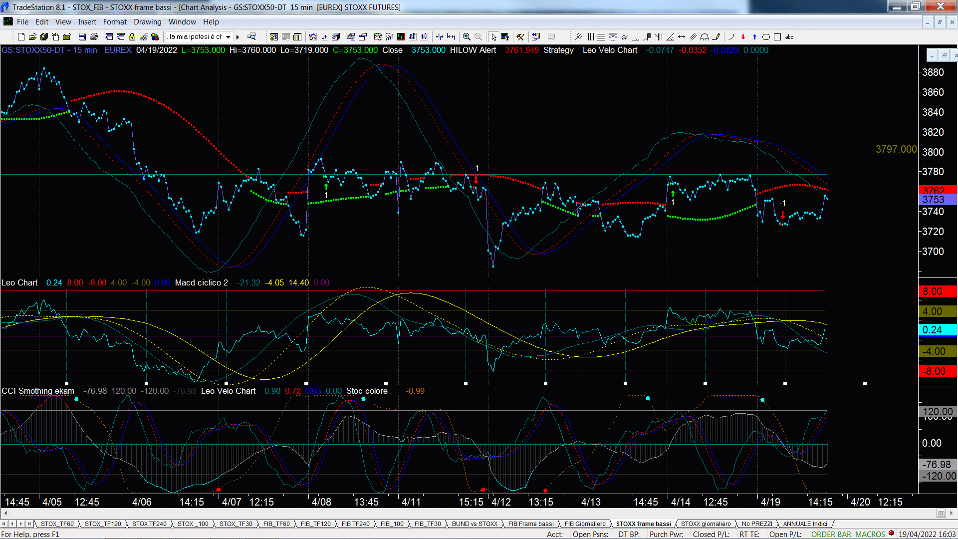Switch to the No PREZZI tab
The height and width of the screenshot is (539, 958).
tap(757, 524)
